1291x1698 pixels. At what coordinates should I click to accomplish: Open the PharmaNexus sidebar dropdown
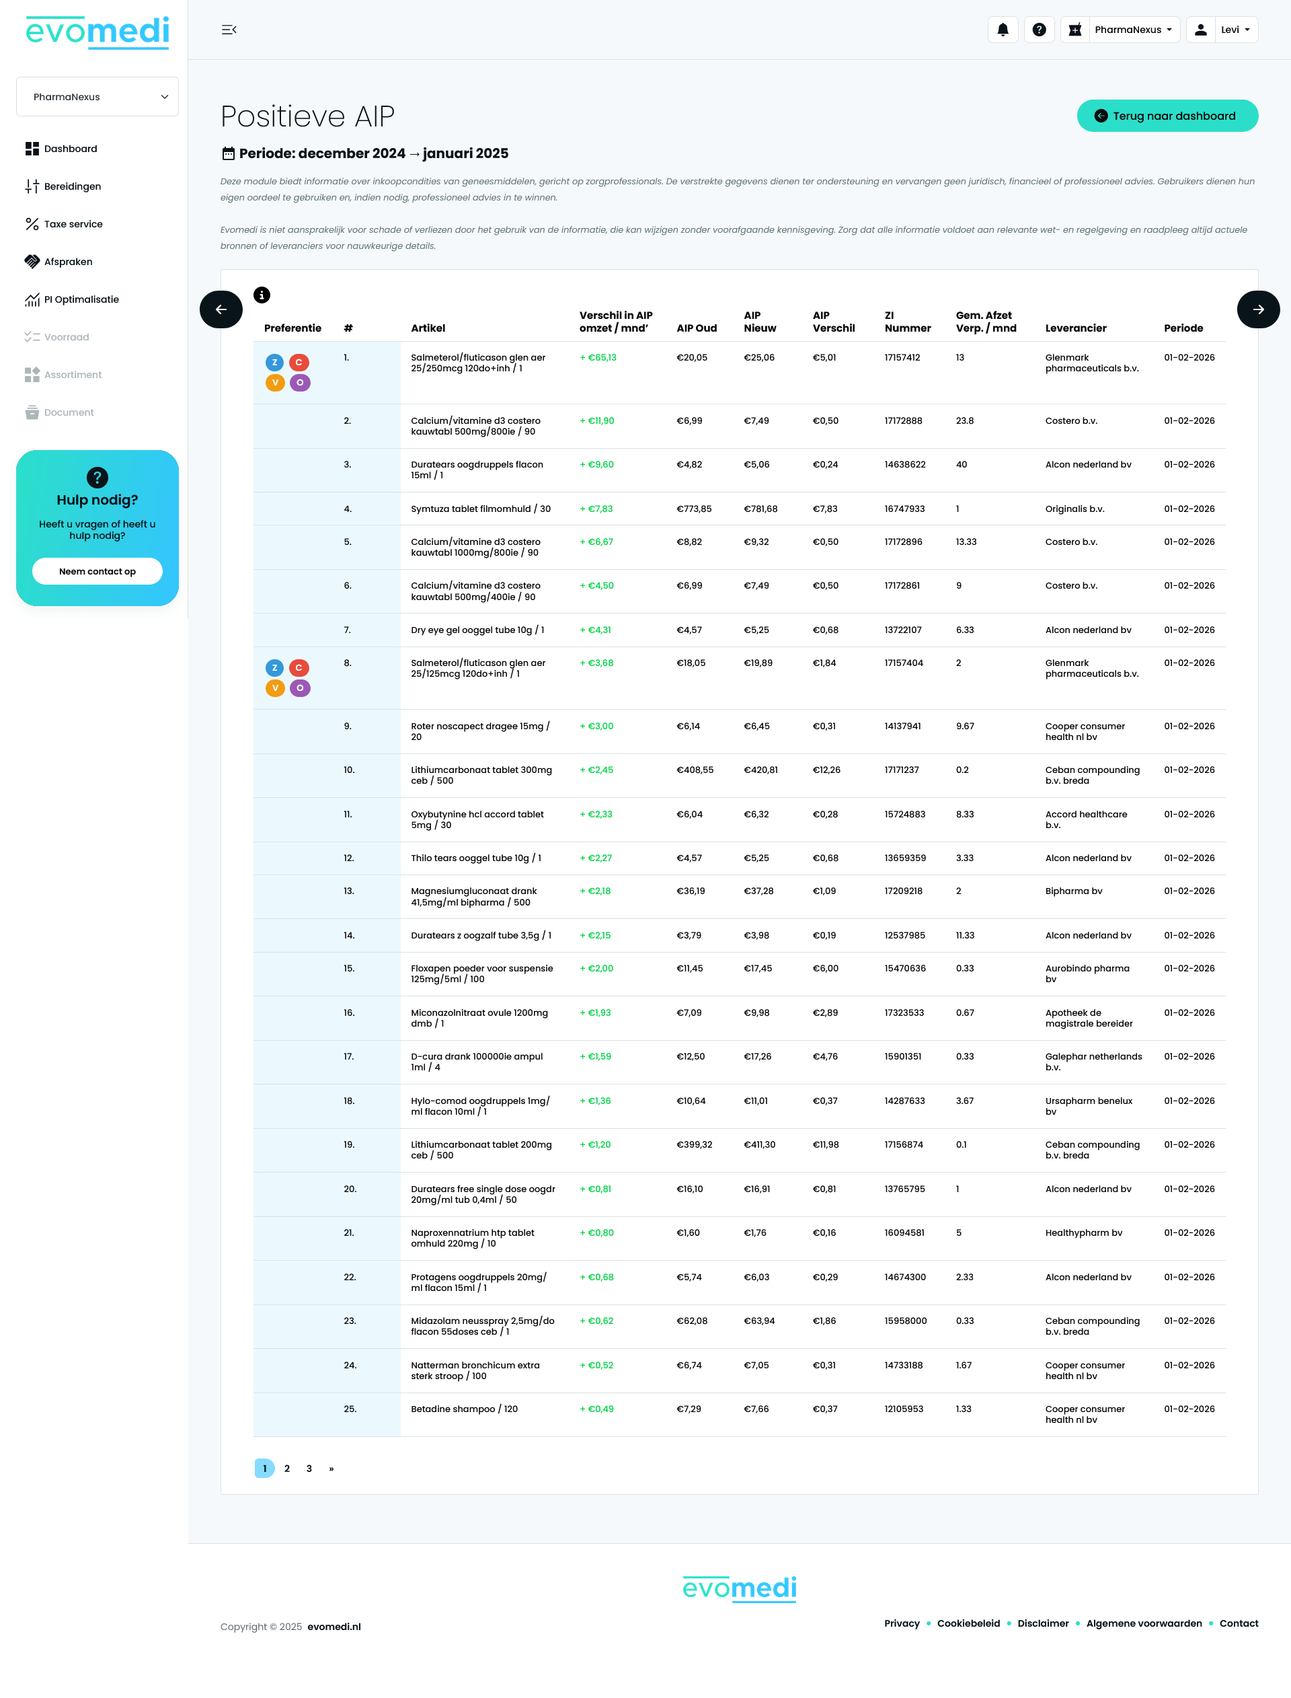97,97
